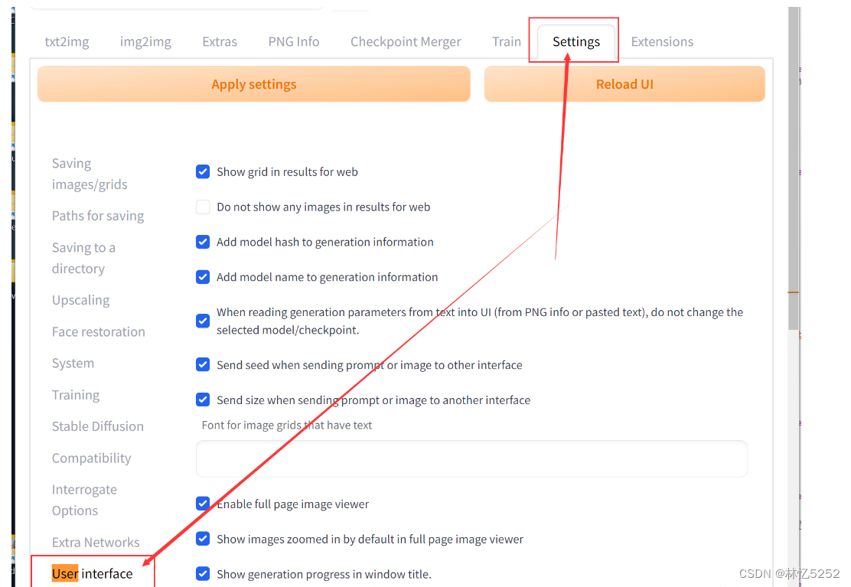Go to the PNG Info tab

(294, 42)
